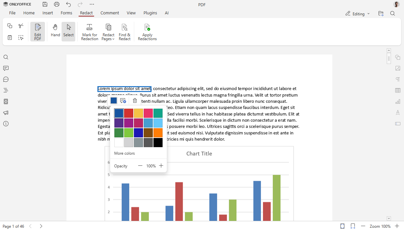404x231 pixels.
Task: Open Chart settings in the right sidebar
Action: coord(398,101)
